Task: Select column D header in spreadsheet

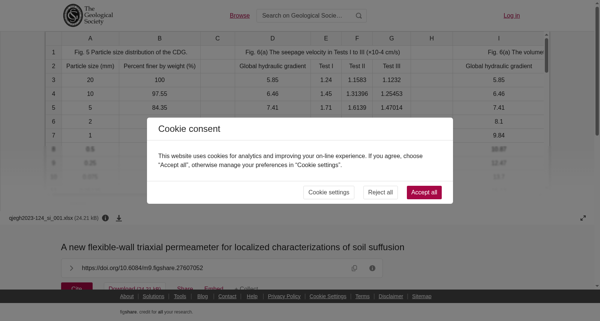Action: (273, 39)
